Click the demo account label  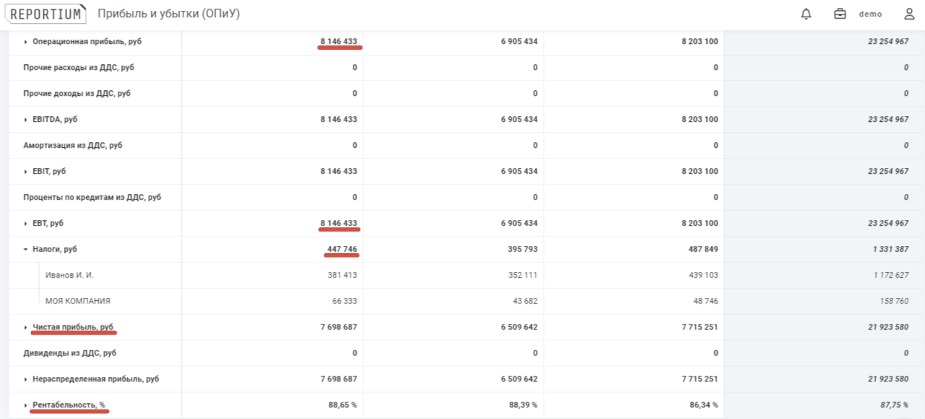pyautogui.click(x=870, y=14)
